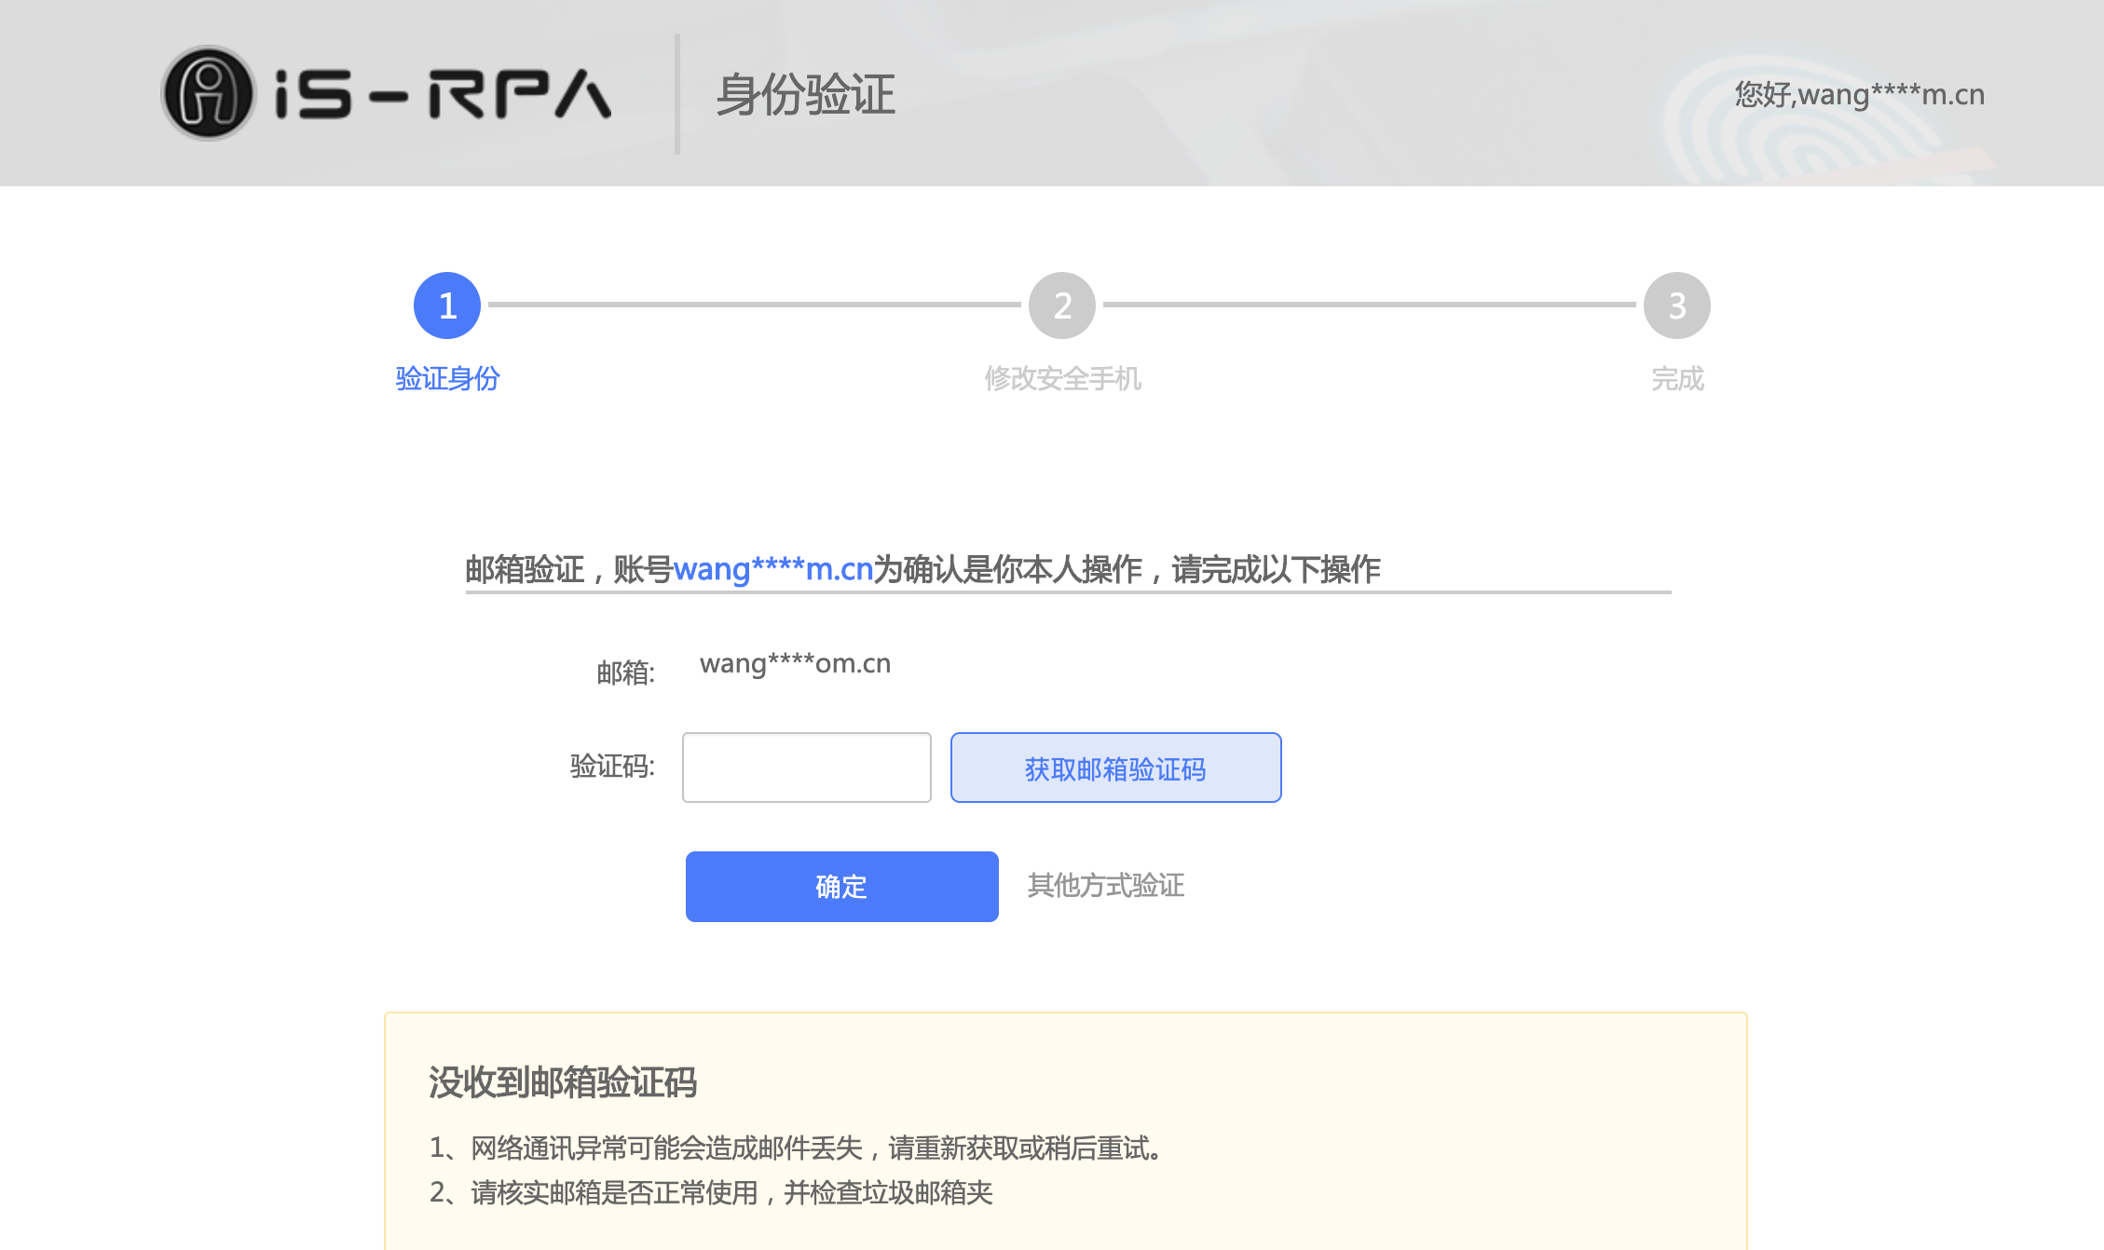
Task: Select the 验证码 input field
Action: (808, 768)
